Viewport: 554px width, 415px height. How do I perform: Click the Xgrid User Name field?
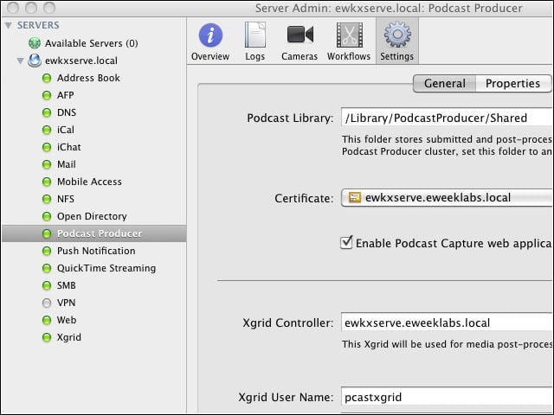coord(447,397)
